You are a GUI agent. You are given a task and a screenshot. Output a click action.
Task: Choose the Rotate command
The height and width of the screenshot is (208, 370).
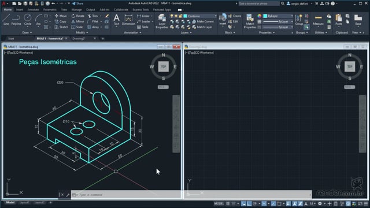(x=78, y=16)
